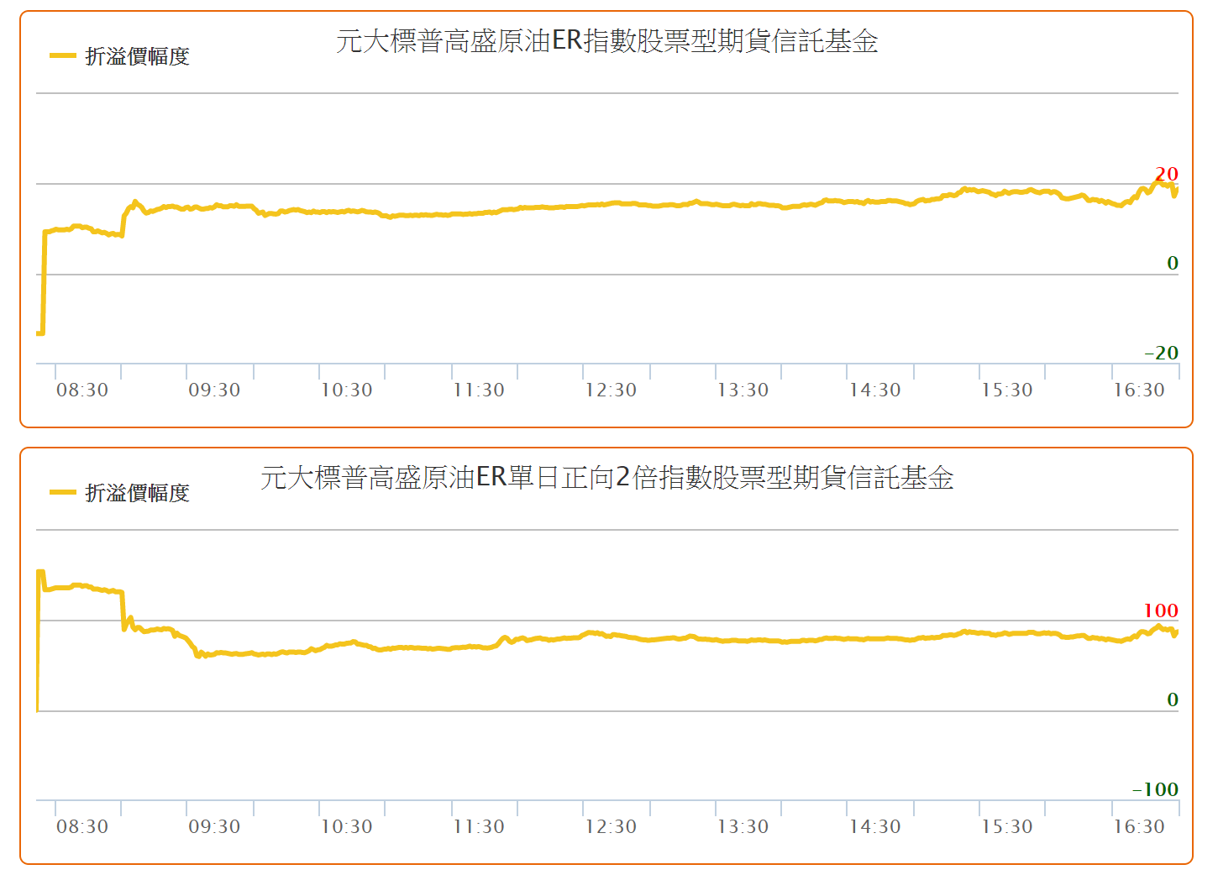Pick "11:30" on the 單日正向2倍 chart axis
Screen dimensions: 1218x875
pos(479,826)
